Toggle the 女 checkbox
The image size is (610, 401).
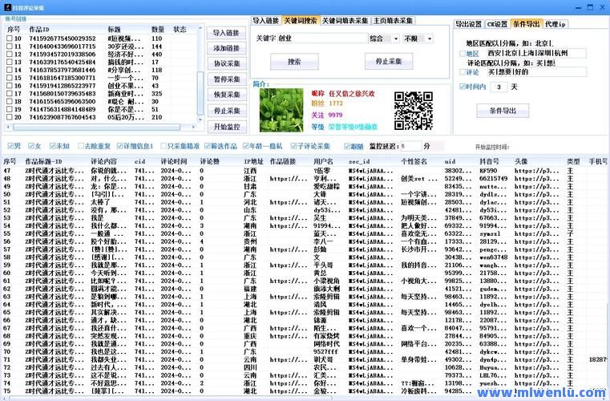pyautogui.click(x=31, y=146)
